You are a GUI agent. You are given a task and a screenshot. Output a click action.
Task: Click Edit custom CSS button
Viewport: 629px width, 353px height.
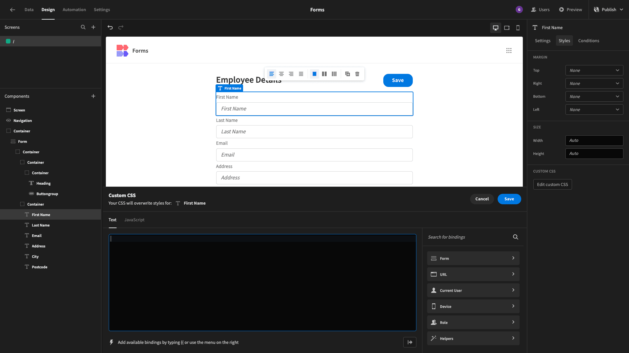[552, 184]
